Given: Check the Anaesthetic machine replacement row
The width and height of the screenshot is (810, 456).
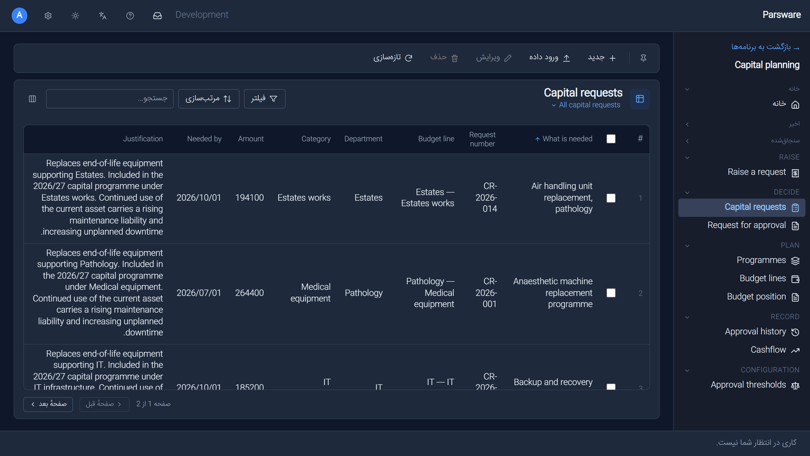Looking at the screenshot, I should [611, 293].
